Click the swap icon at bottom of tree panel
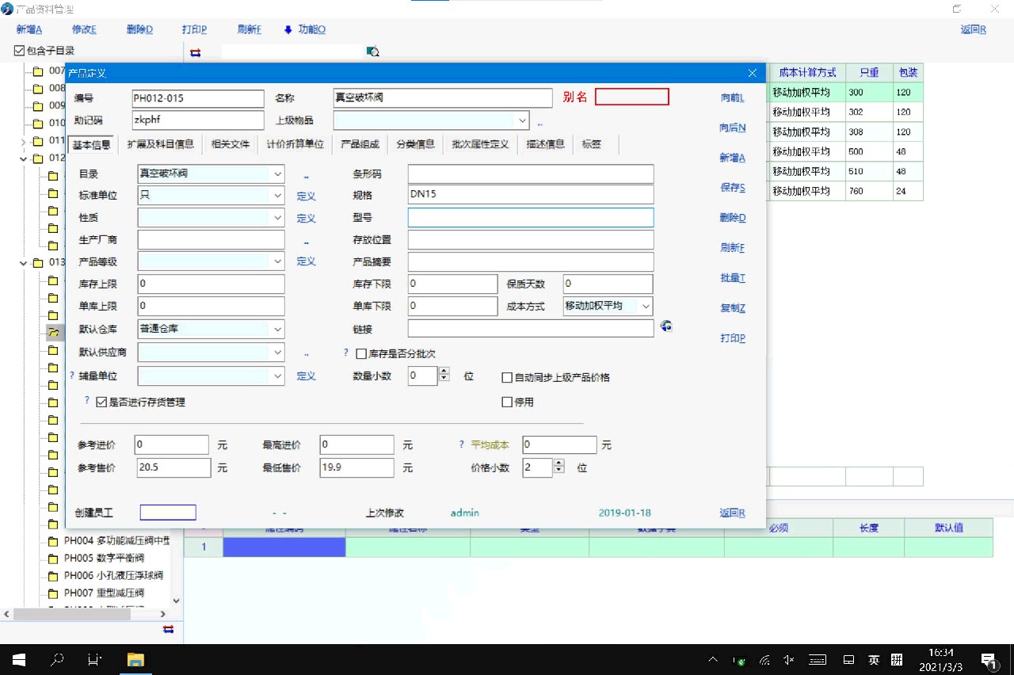 pos(168,628)
